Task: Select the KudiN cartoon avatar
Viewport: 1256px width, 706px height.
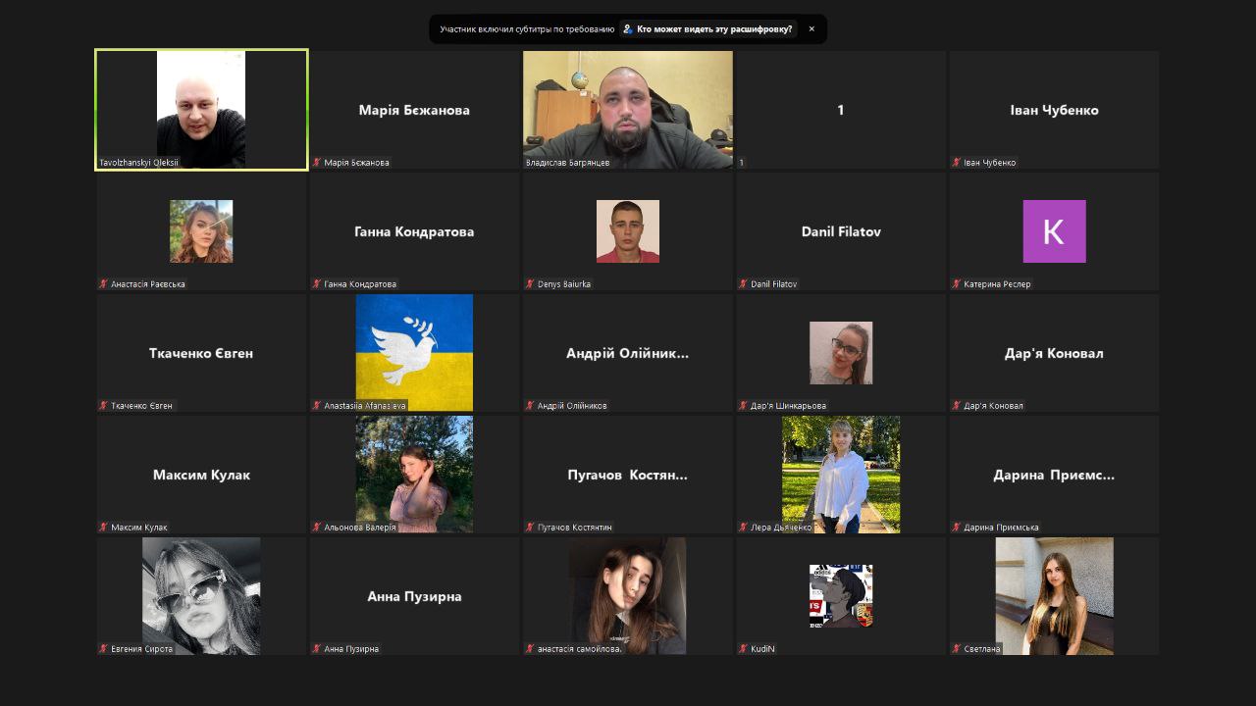Action: coord(841,595)
